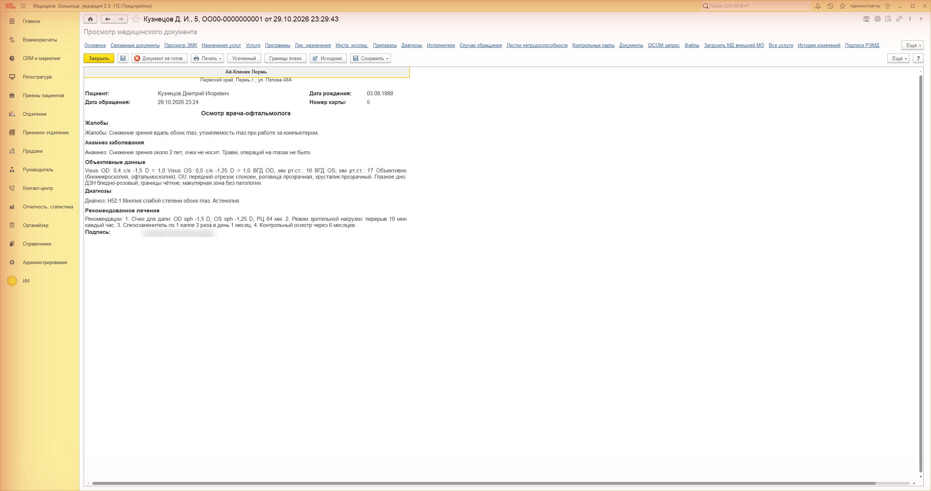Open three-dots menu in header
The width and height of the screenshot is (931, 491).
[x=910, y=19]
